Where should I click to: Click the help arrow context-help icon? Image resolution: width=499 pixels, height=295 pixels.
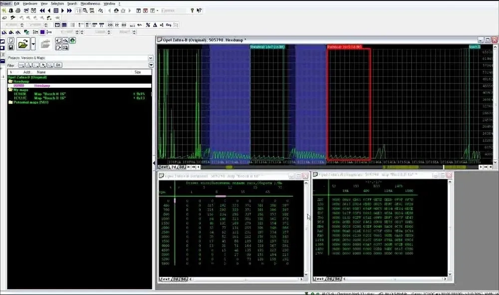point(198,10)
